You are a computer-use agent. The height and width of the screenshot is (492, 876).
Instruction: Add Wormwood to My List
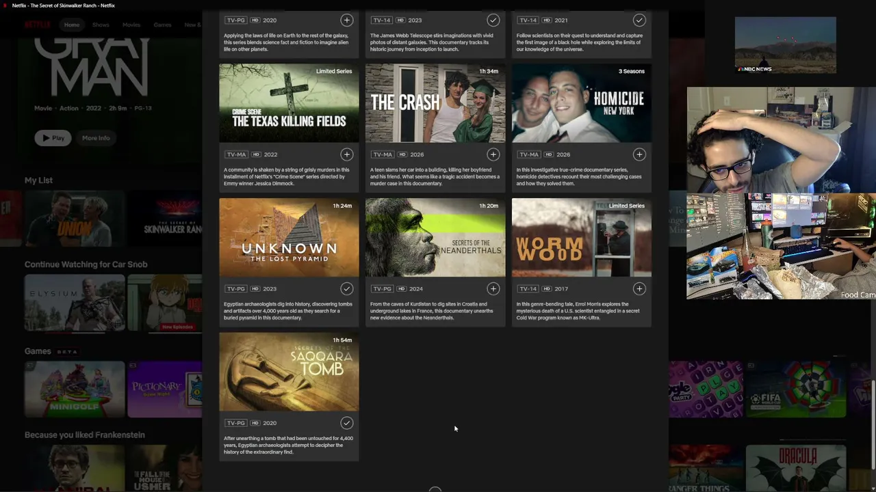click(x=639, y=289)
